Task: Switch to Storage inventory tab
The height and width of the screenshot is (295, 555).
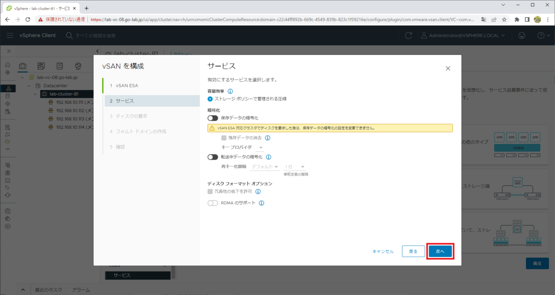Action: coord(60,66)
